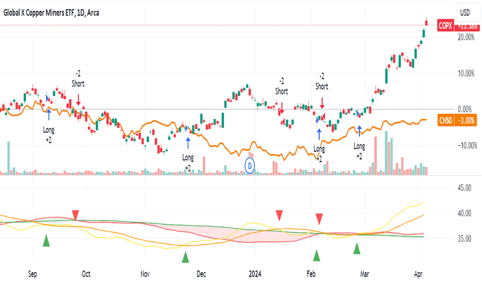The width and height of the screenshot is (482, 284).
Task: Click the green up triangle before March
Action: click(356, 248)
